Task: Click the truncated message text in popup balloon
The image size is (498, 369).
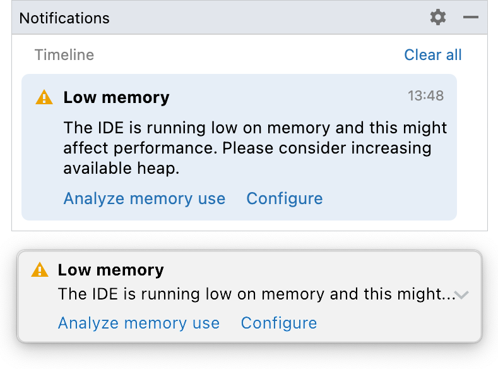Action: pyautogui.click(x=252, y=294)
